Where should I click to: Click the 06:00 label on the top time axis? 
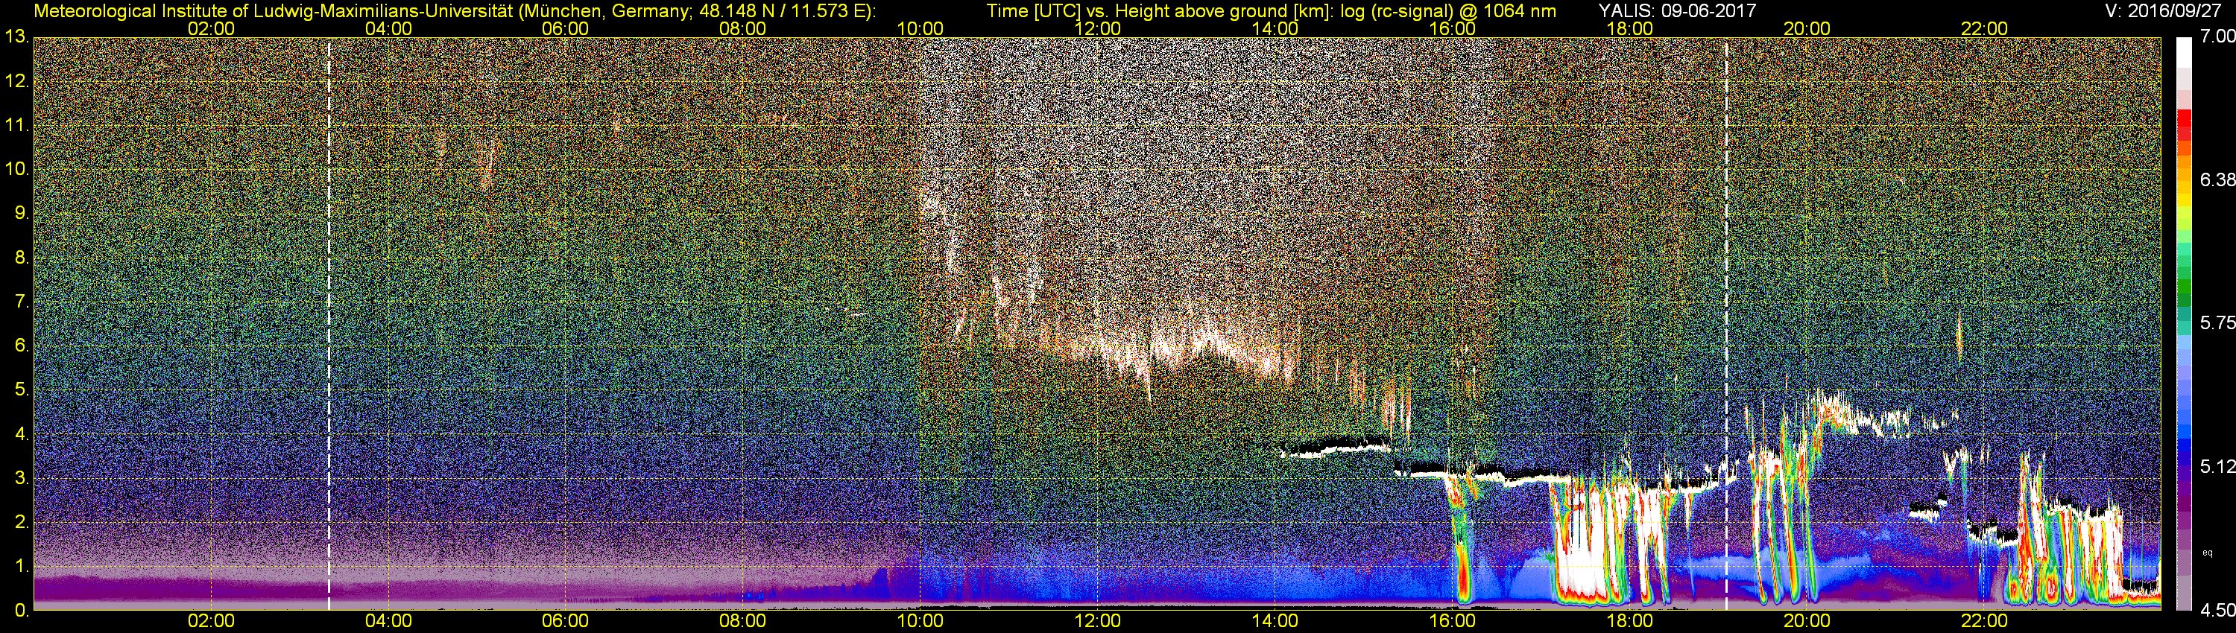pyautogui.click(x=565, y=28)
